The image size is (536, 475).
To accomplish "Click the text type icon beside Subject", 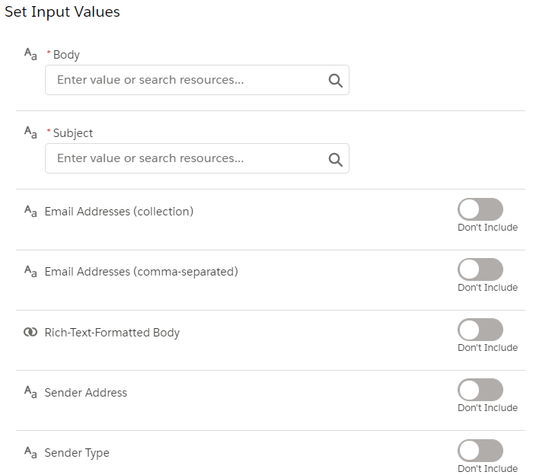I will click(30, 132).
